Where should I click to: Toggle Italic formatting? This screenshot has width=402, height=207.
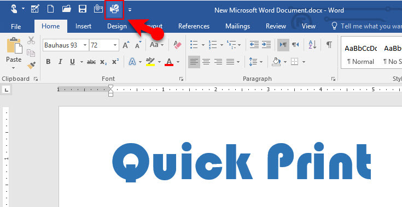tap(60, 62)
